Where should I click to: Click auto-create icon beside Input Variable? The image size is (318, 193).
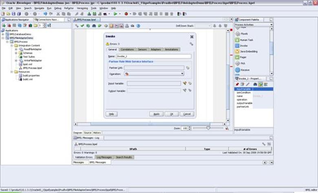coord(185,83)
